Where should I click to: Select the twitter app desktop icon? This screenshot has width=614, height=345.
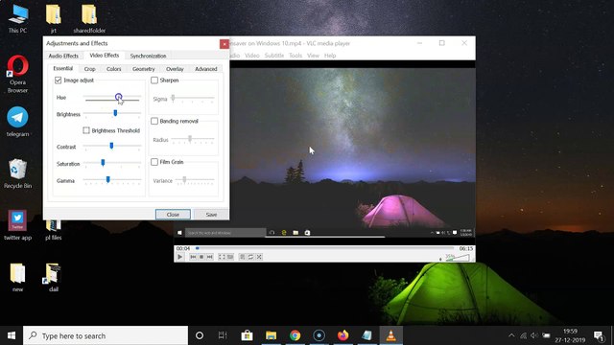[x=17, y=225]
